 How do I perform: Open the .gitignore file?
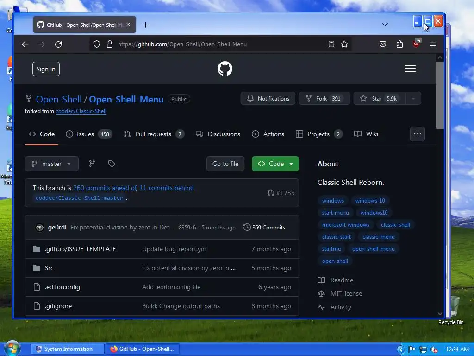coord(58,306)
